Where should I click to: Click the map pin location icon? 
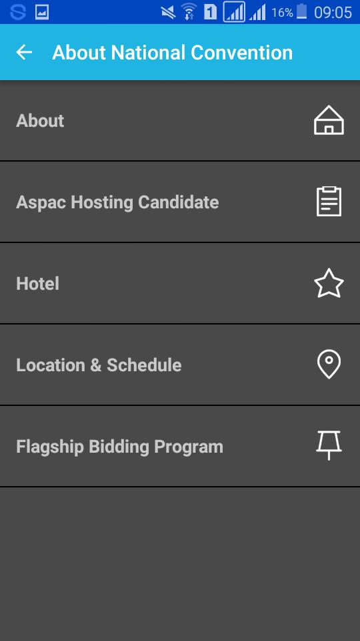click(x=329, y=365)
